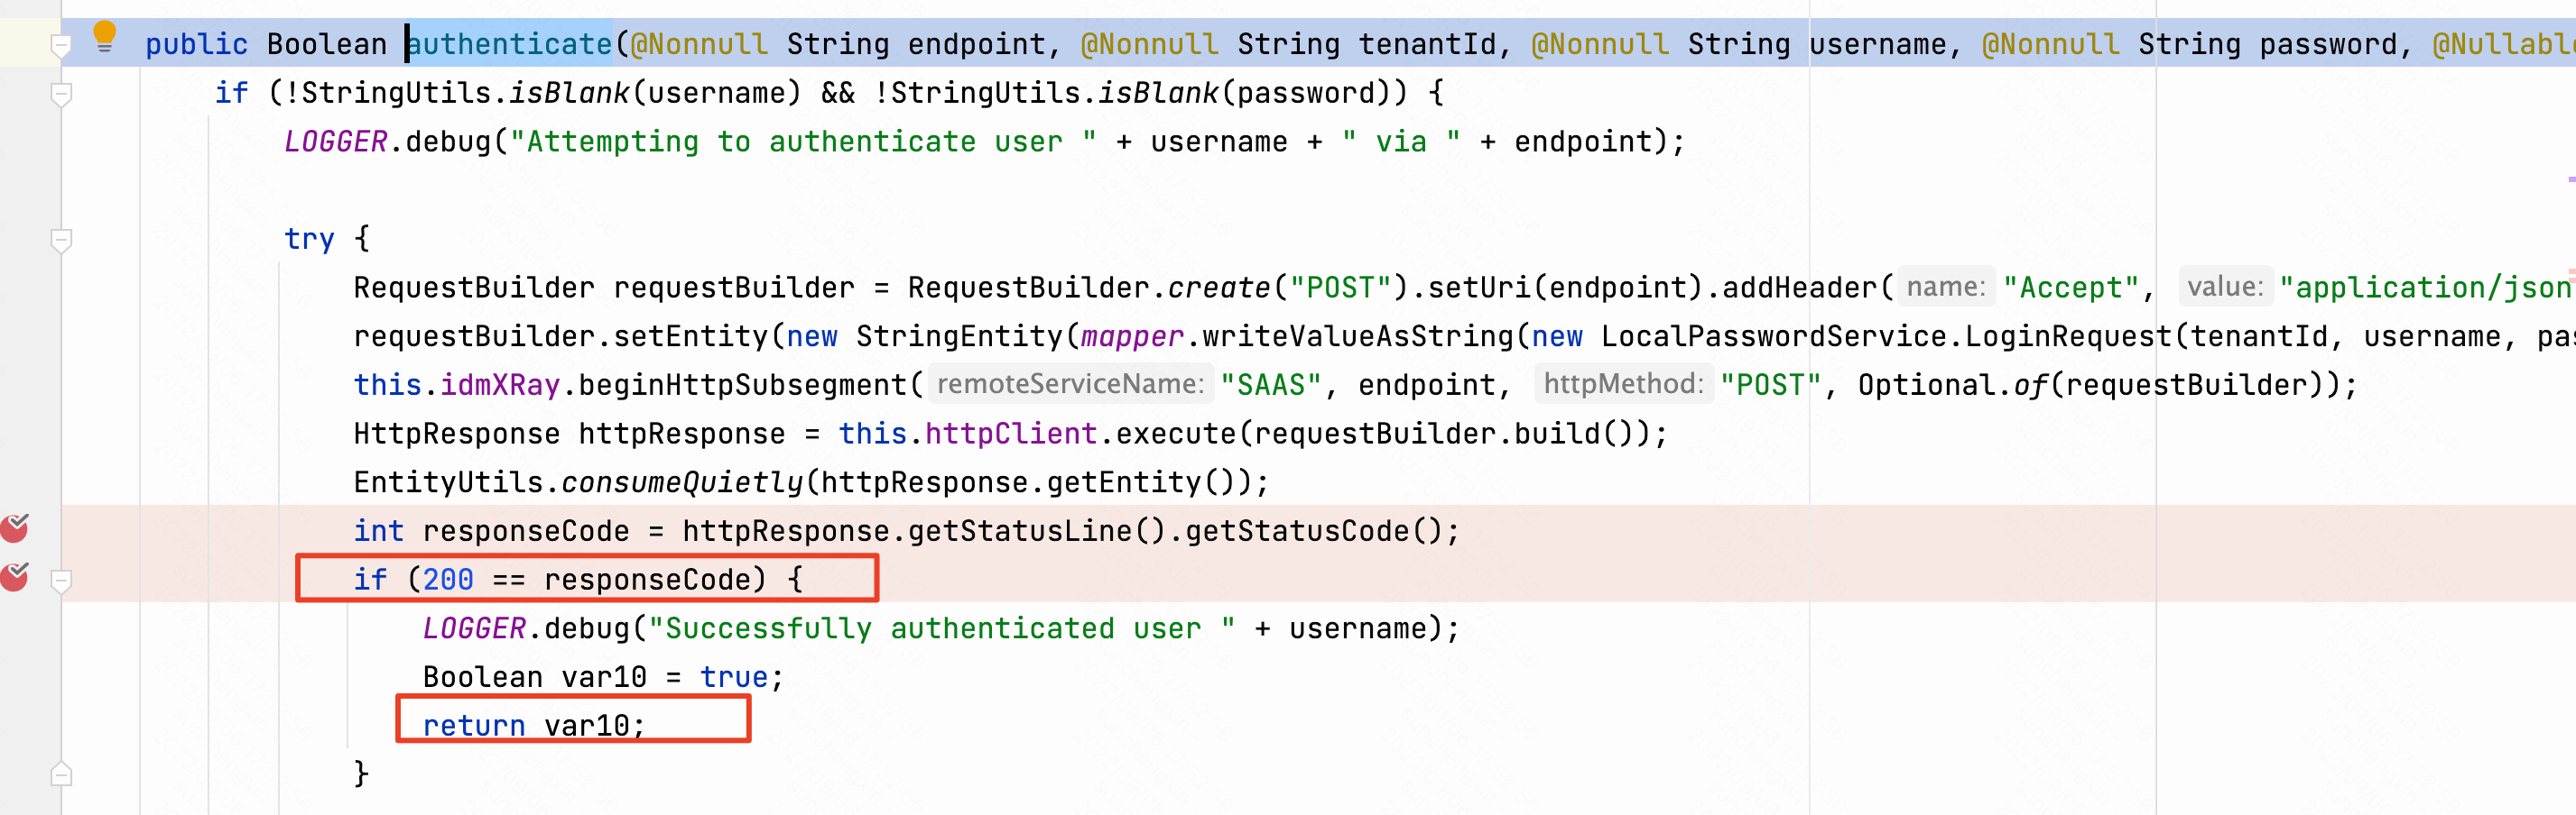Screen dimensions: 2576x815
Task: Click LoginRequest constructor call
Action: pyautogui.click(x=2069, y=336)
